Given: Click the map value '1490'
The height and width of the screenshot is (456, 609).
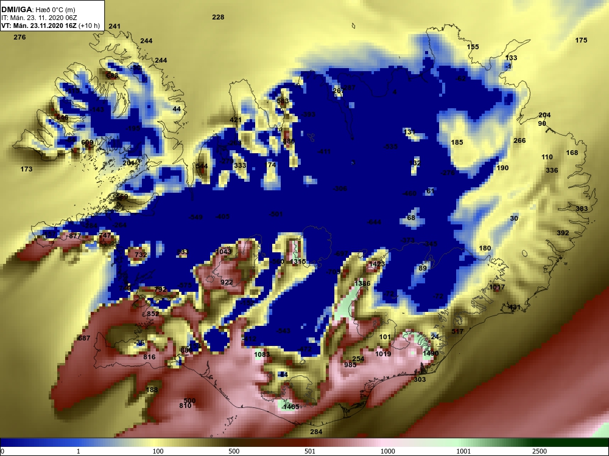Looking at the screenshot, I should (431, 353).
